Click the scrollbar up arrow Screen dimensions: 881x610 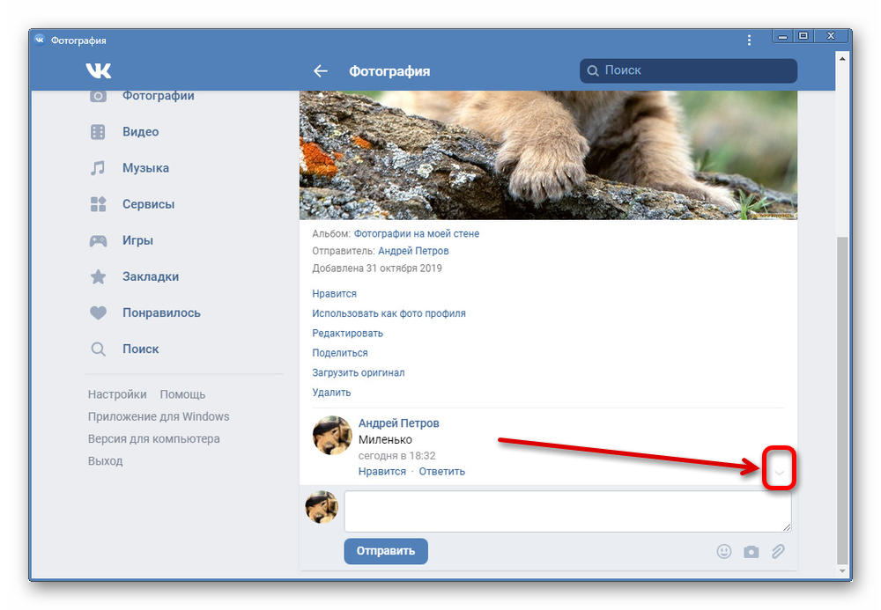click(841, 58)
